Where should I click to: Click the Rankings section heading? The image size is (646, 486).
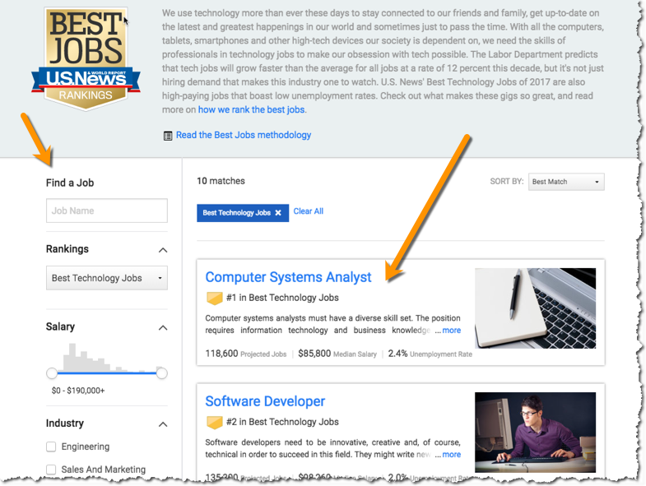point(67,249)
